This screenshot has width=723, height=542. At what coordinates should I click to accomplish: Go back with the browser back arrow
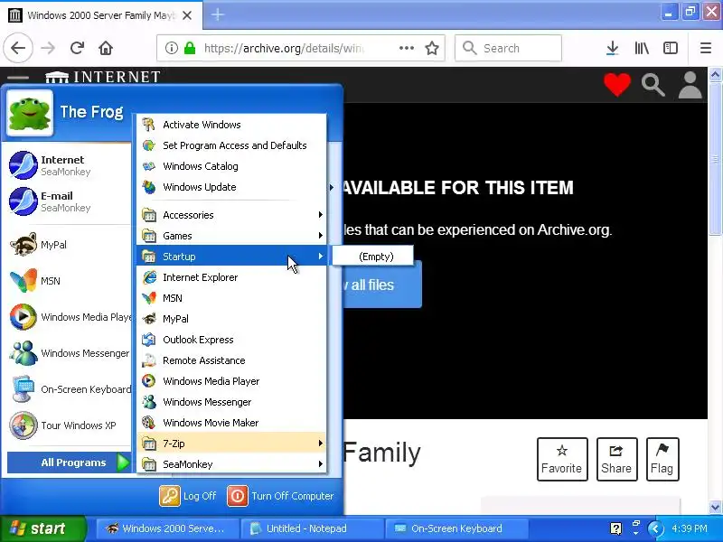coord(18,48)
